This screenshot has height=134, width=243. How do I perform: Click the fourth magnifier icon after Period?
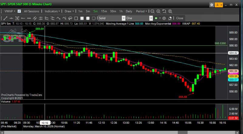[x=170, y=11]
